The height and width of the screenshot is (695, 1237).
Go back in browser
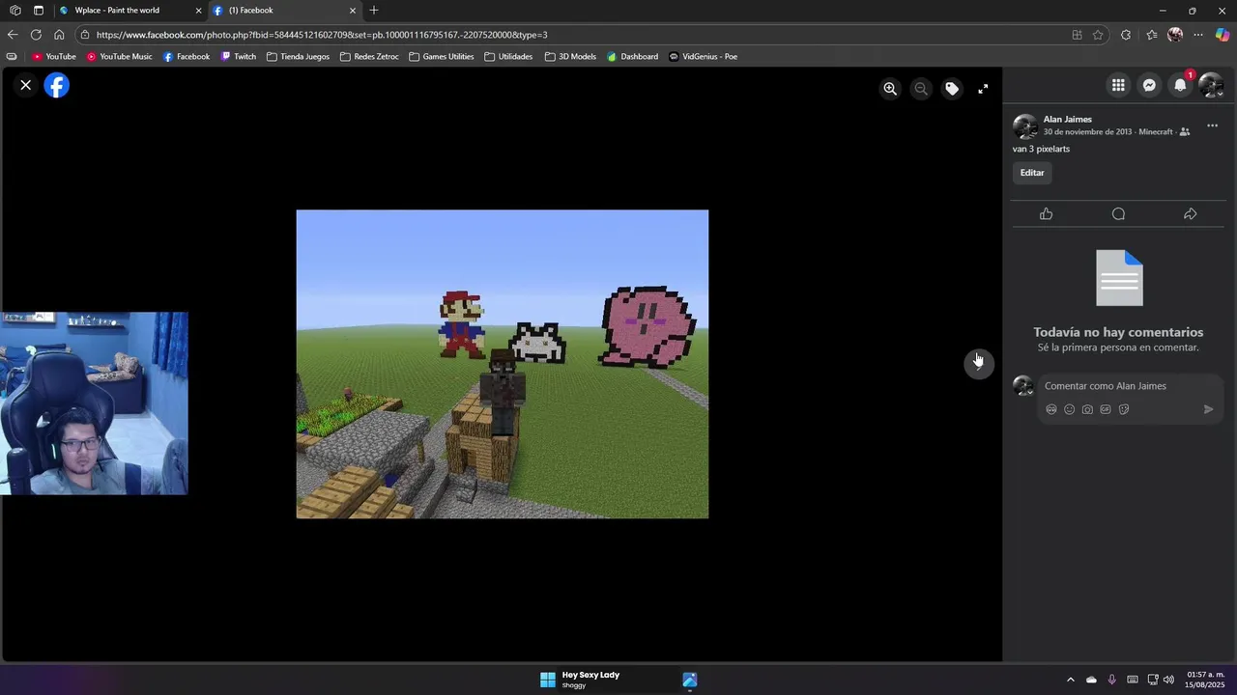13,35
